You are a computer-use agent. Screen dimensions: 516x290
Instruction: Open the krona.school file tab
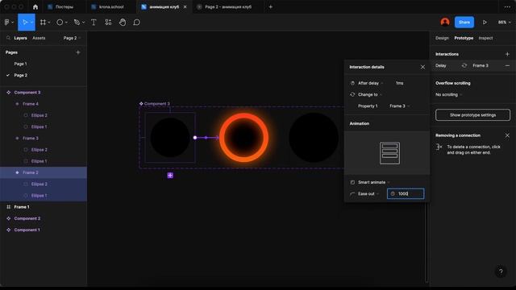click(x=111, y=7)
